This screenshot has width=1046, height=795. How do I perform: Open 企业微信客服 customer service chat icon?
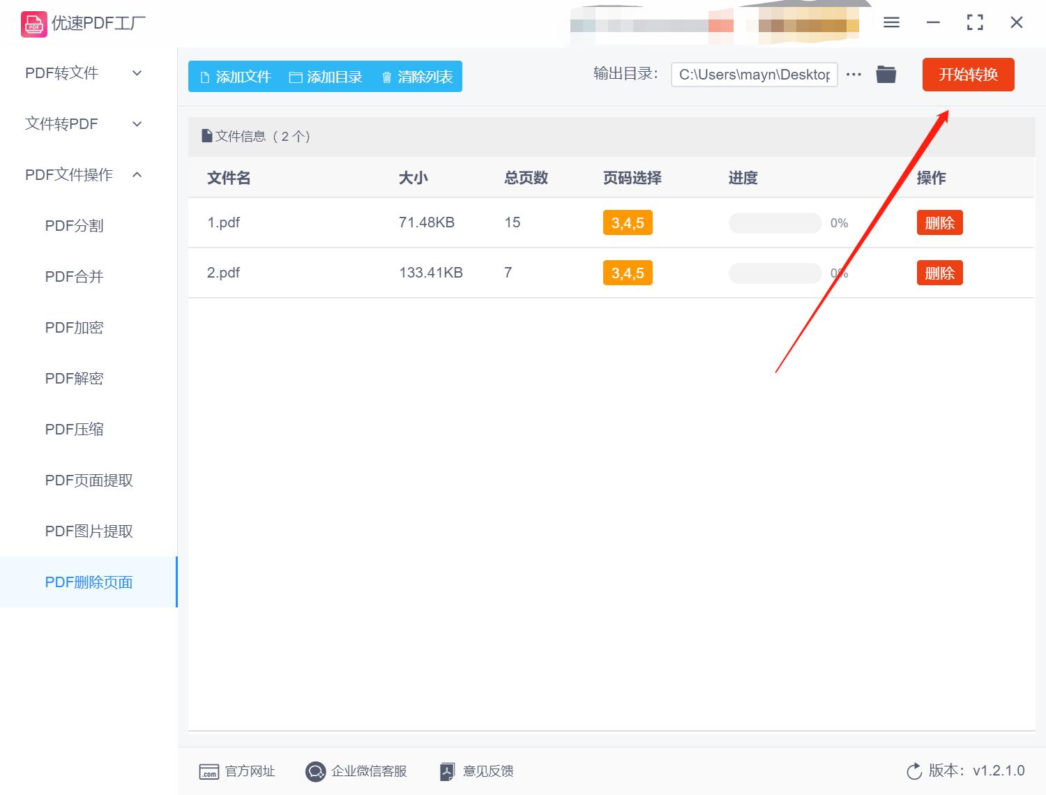coord(315,771)
